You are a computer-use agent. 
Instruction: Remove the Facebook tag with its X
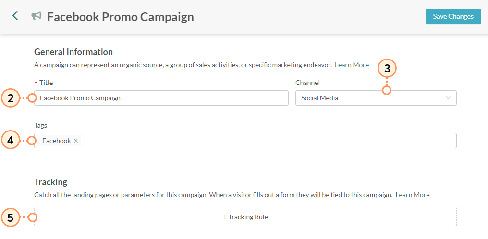[x=75, y=141]
